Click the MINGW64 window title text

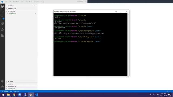click(66, 12)
